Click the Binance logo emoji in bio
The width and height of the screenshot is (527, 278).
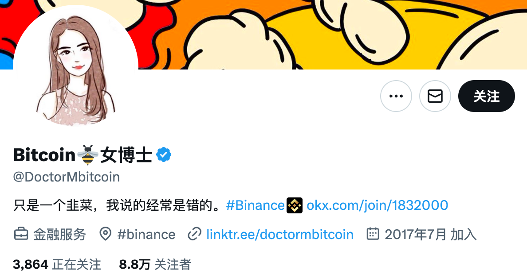coord(295,205)
